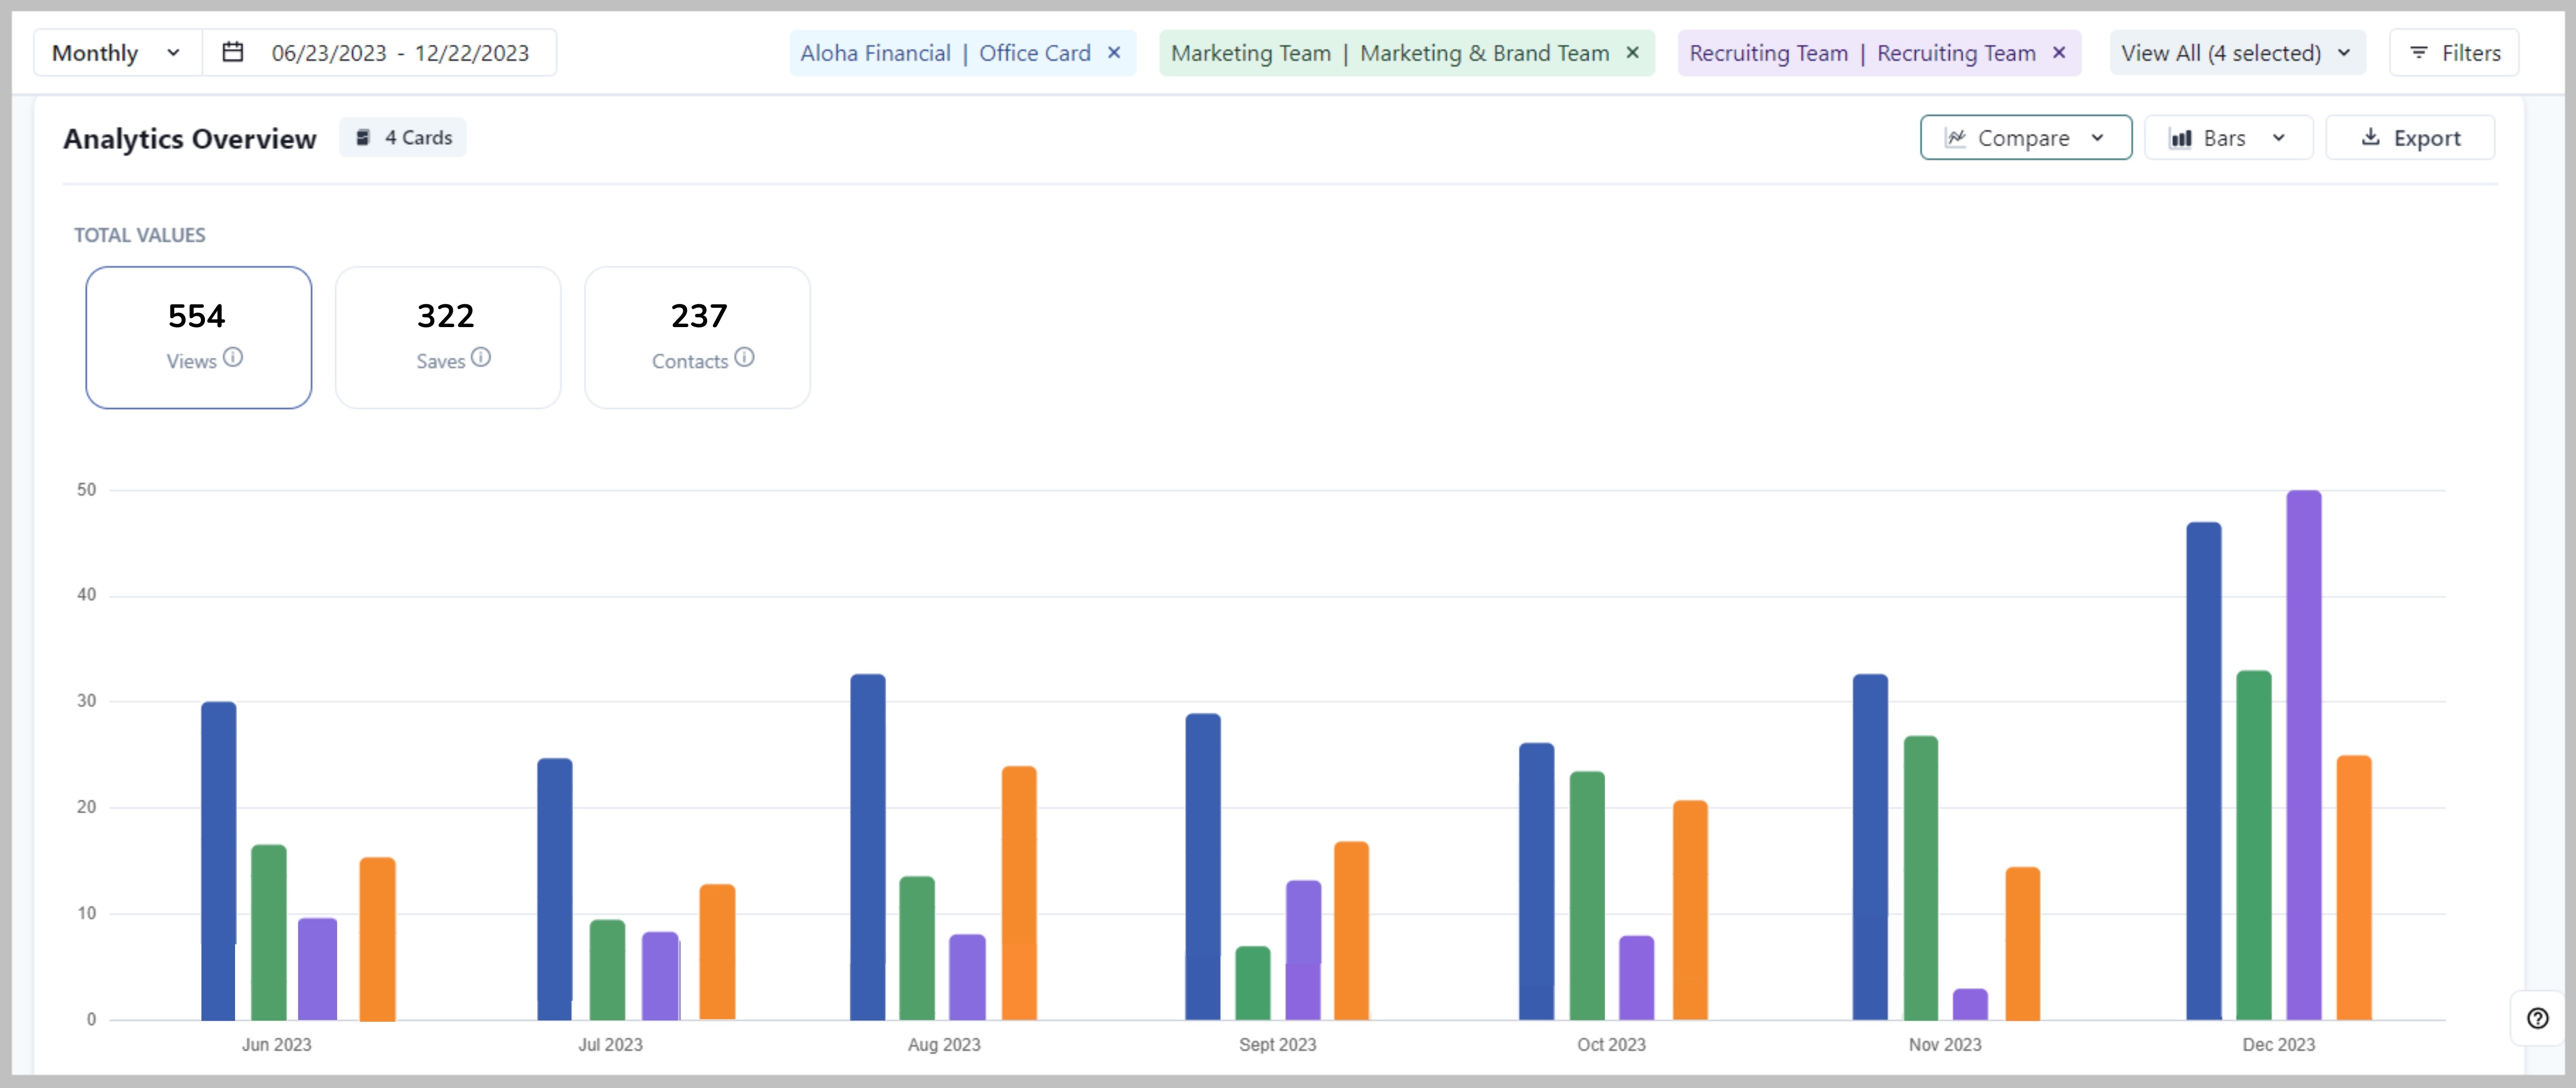This screenshot has height=1088, width=2576.
Task: Expand the View All selection dropdown
Action: [x=2237, y=52]
